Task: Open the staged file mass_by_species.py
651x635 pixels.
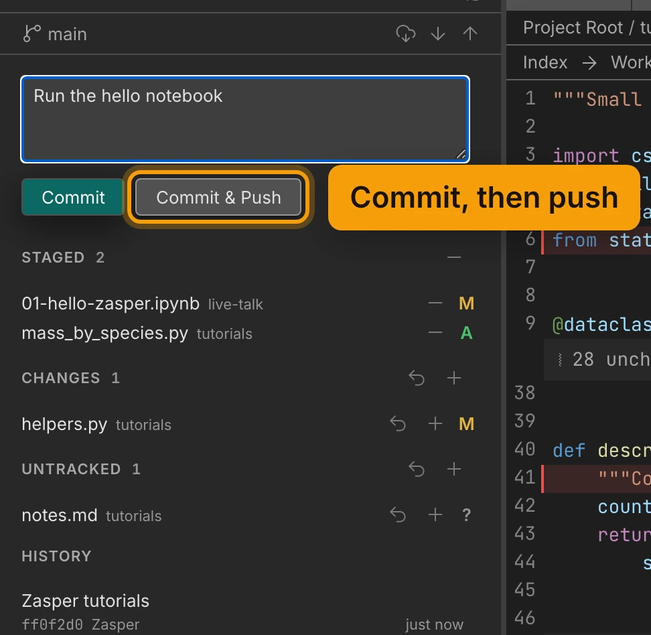Action: (104, 334)
